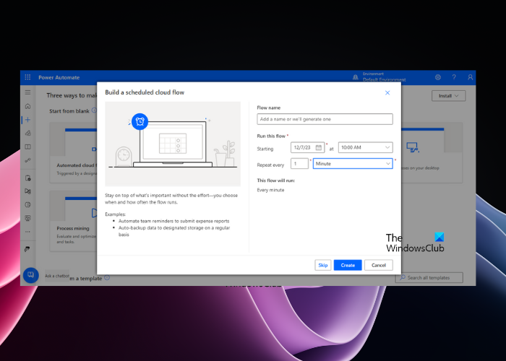Click the Skip button
The image size is (506, 361).
[322, 265]
